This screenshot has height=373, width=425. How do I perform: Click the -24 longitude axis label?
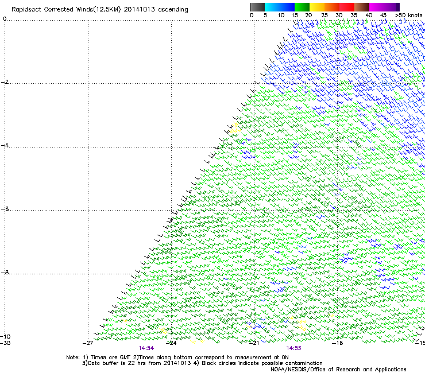coord(171,343)
